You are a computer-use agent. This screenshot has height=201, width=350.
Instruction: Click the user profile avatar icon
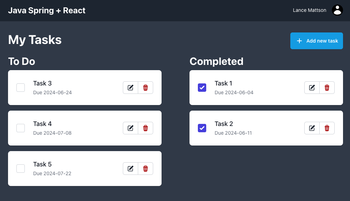pos(337,10)
